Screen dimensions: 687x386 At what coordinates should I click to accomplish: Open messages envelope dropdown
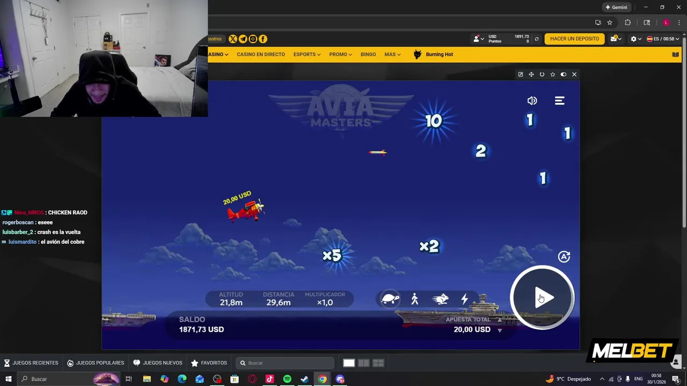tap(615, 39)
